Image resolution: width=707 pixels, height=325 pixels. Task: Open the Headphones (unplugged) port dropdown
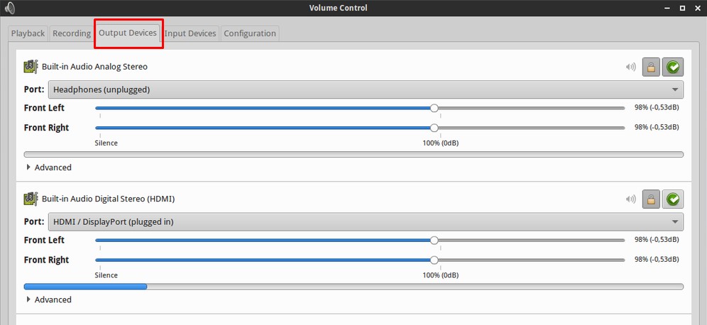pyautogui.click(x=365, y=89)
